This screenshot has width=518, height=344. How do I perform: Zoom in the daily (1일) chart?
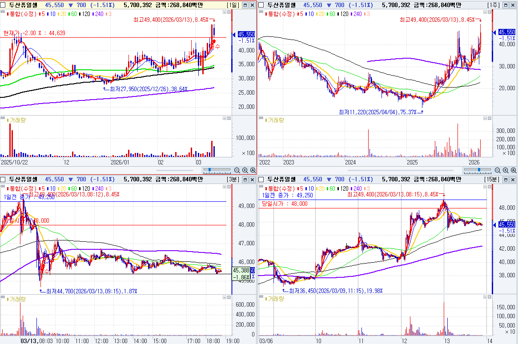245,170
